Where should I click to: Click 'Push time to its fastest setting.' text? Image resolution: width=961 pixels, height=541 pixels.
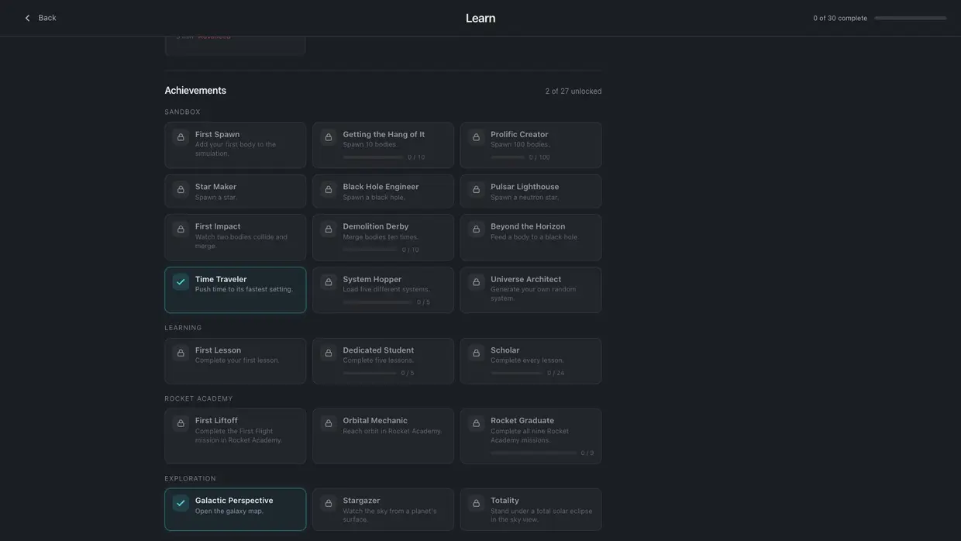pyautogui.click(x=244, y=290)
